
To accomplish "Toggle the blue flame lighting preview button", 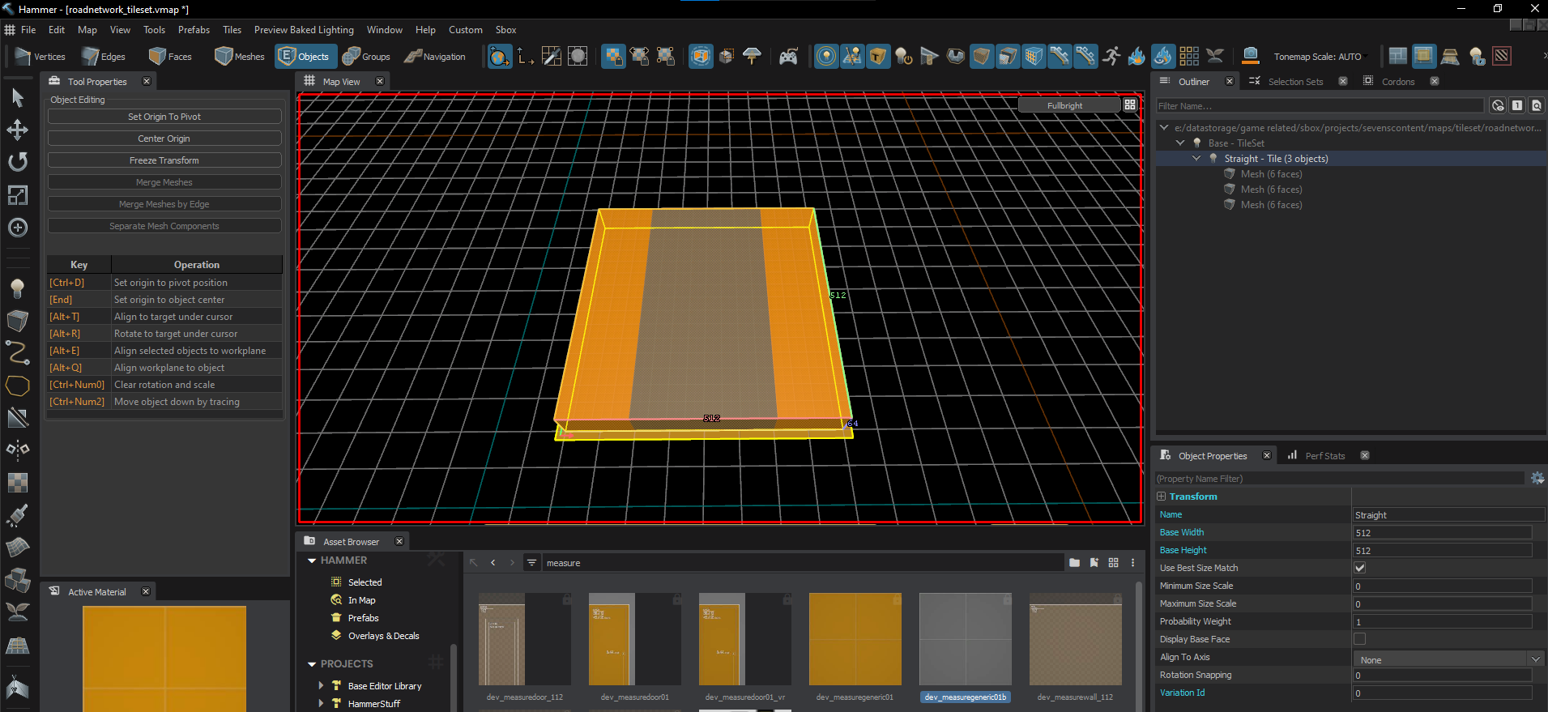I will [1163, 56].
